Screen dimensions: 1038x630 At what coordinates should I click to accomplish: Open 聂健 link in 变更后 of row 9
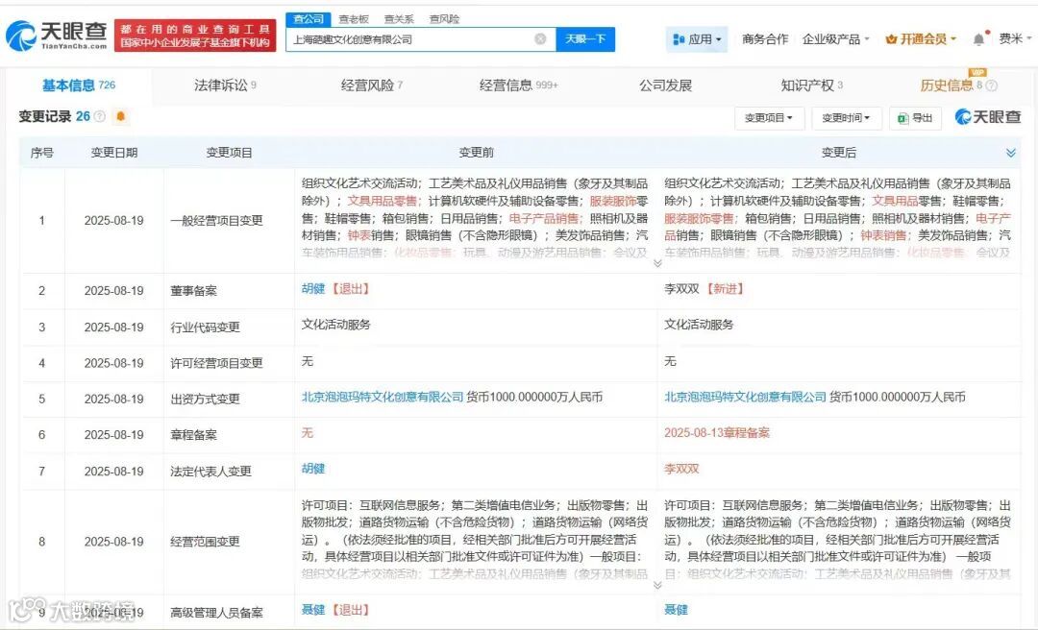point(676,610)
